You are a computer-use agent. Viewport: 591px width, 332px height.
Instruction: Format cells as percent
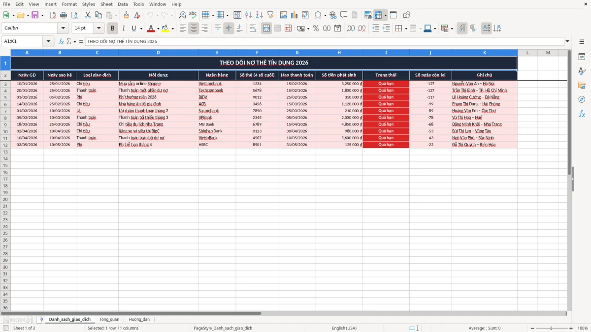(x=316, y=29)
